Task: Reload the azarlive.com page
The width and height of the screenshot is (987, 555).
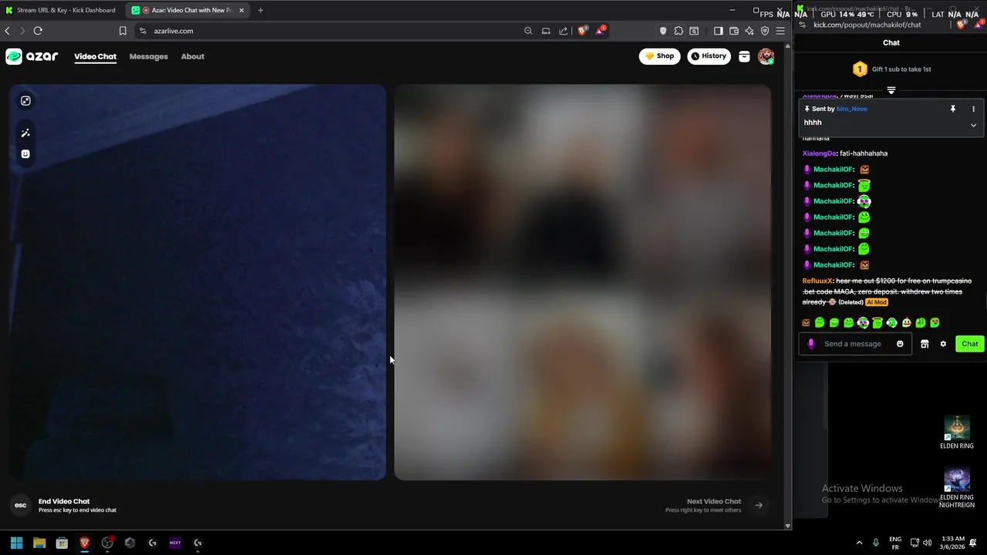Action: click(x=38, y=31)
